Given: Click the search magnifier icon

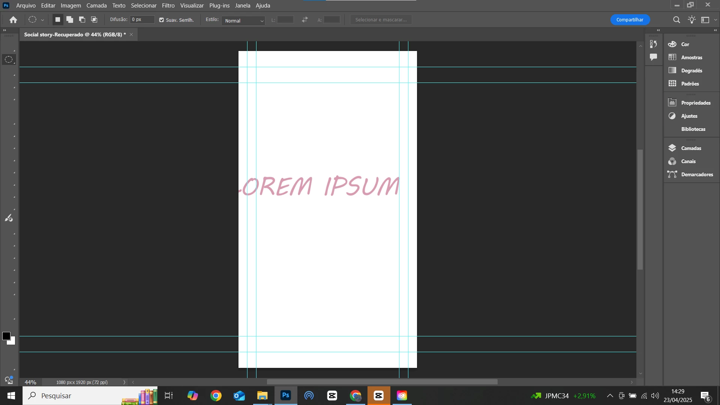Looking at the screenshot, I should [676, 20].
